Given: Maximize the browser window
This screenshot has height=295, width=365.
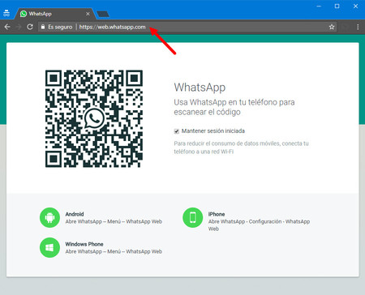Looking at the screenshot, I should click(x=337, y=6).
